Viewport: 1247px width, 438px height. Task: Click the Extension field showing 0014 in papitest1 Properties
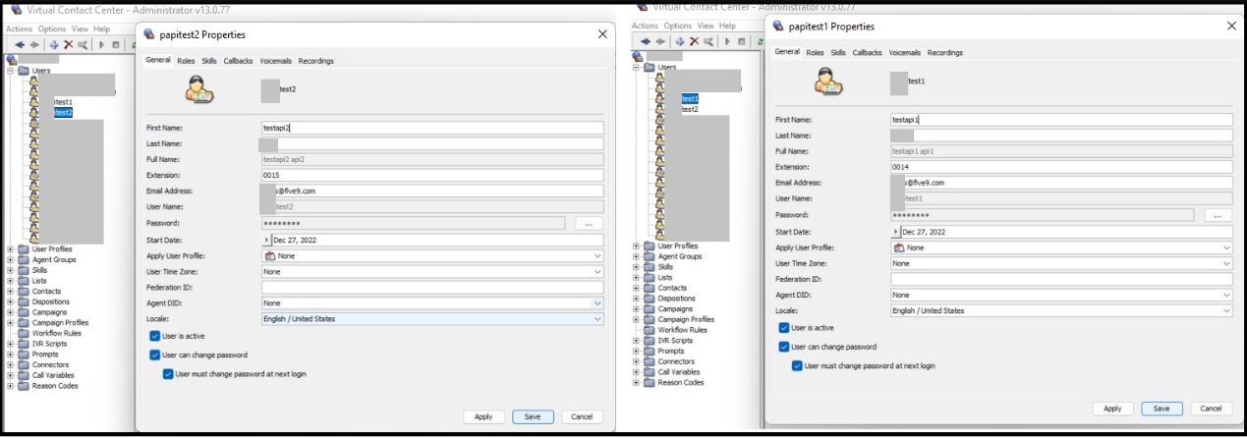point(1061,167)
